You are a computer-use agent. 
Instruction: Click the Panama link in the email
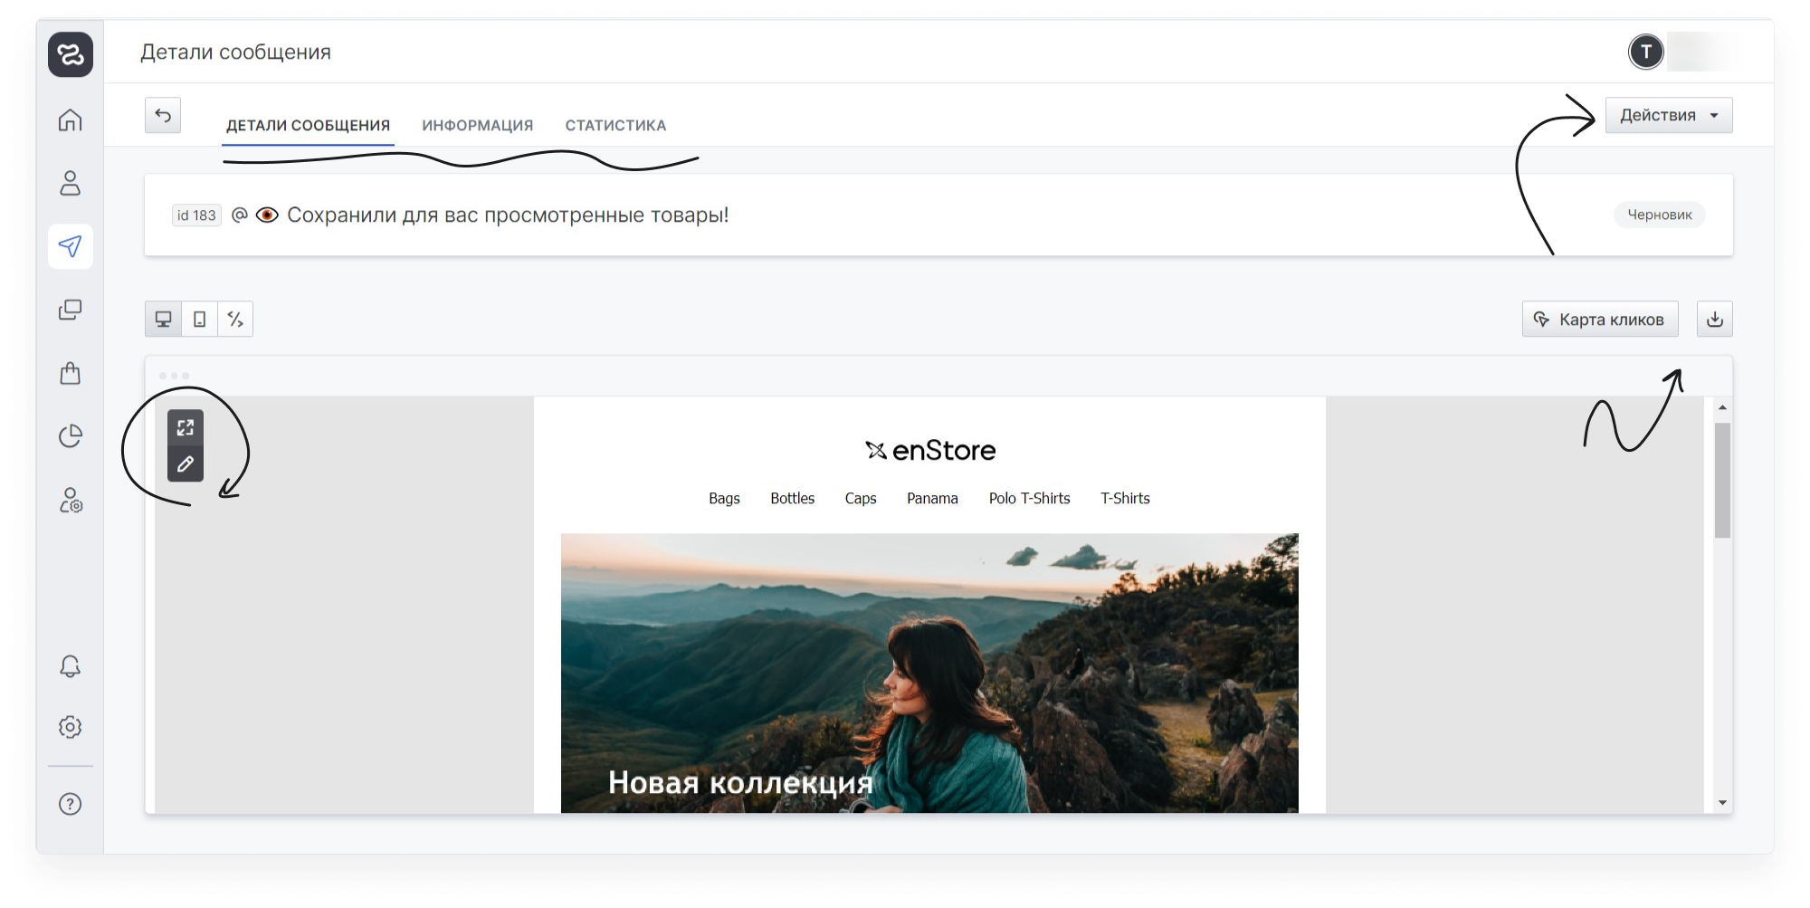click(932, 498)
